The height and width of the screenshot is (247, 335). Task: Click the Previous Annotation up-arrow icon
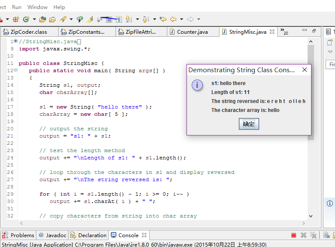click(146, 19)
